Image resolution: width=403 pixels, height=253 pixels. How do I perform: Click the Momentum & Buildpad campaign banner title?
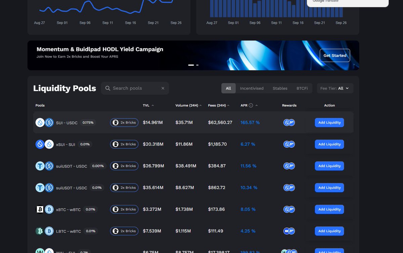pos(100,49)
